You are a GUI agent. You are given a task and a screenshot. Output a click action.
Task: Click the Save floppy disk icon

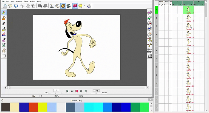click(16, 6)
